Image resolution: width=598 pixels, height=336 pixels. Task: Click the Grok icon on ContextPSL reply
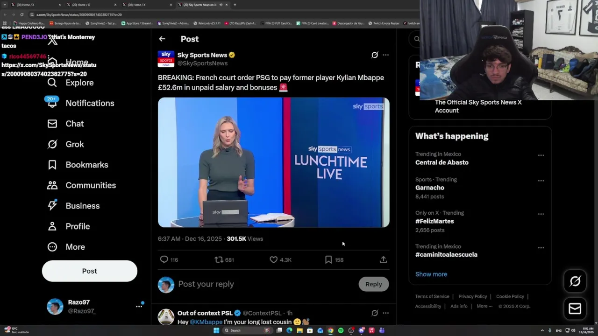point(374,313)
